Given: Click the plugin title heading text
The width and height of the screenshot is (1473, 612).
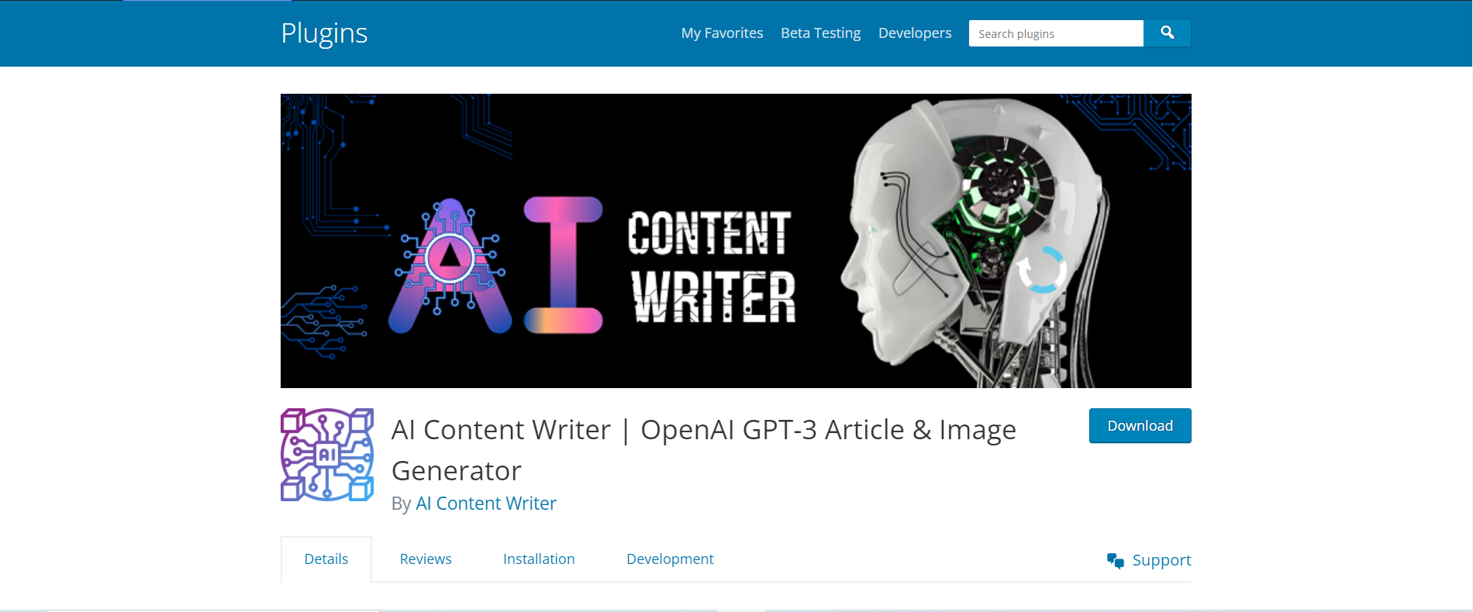Looking at the screenshot, I should pyautogui.click(x=703, y=450).
